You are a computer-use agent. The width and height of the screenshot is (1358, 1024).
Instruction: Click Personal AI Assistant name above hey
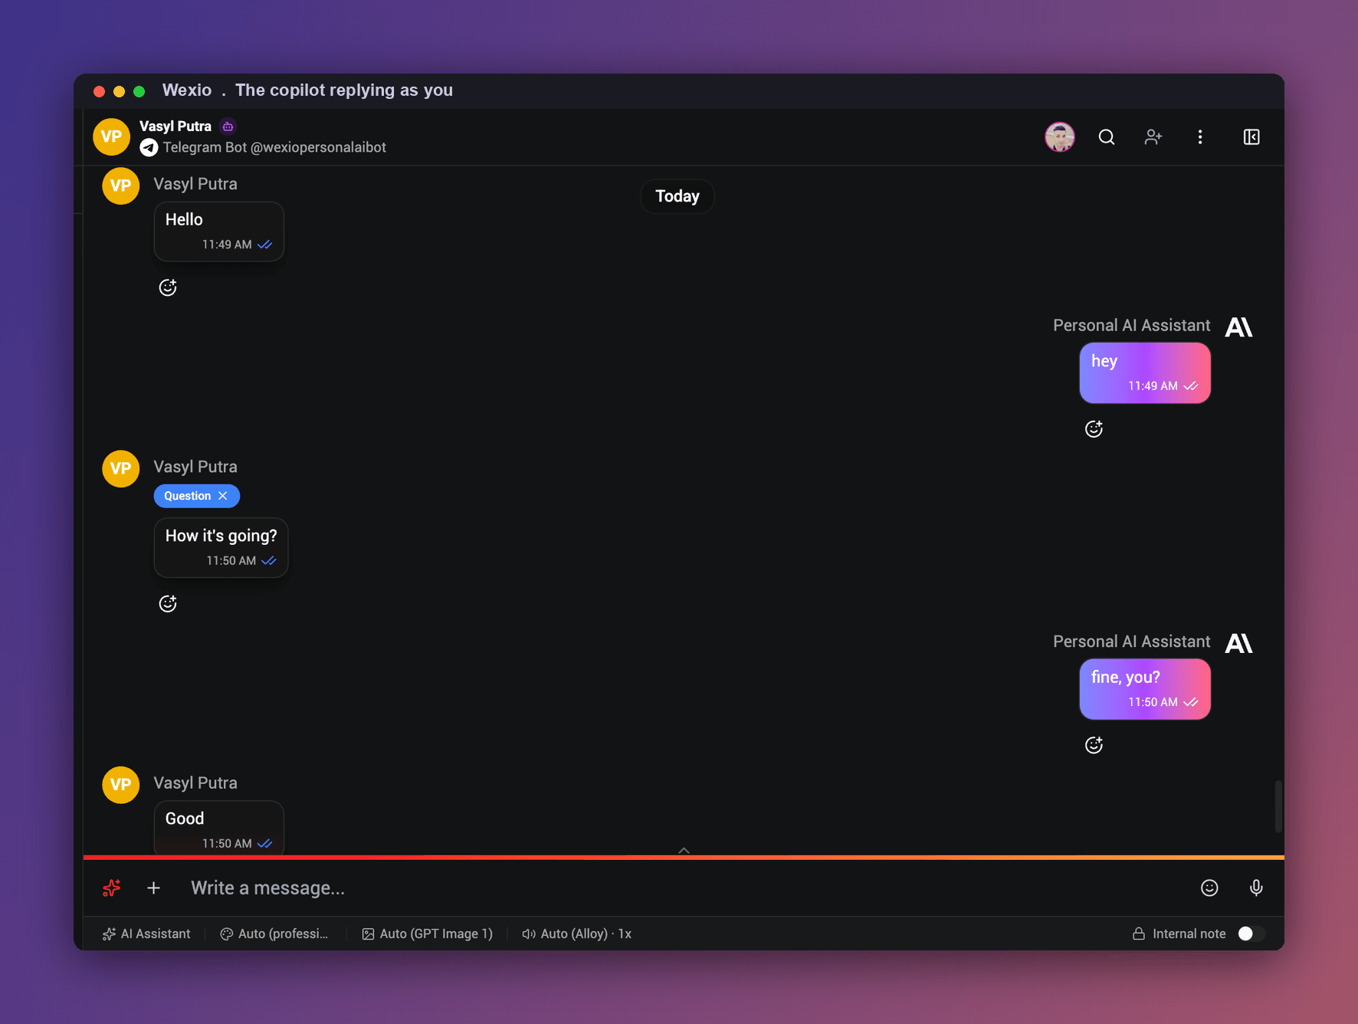(x=1132, y=325)
